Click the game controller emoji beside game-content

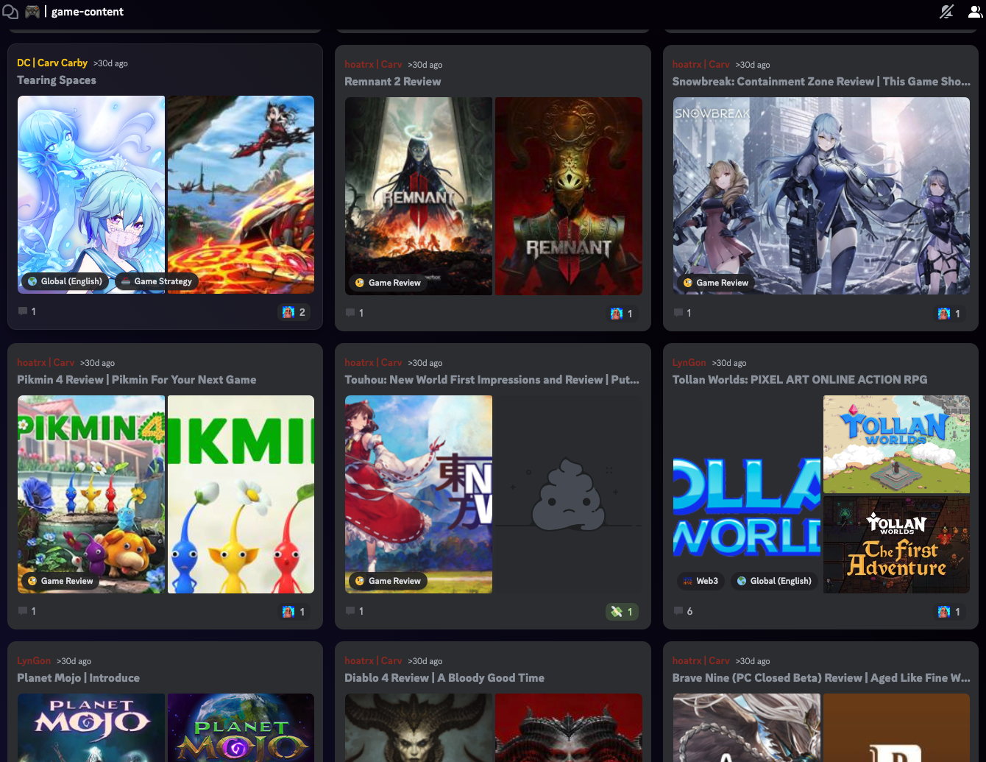(32, 11)
